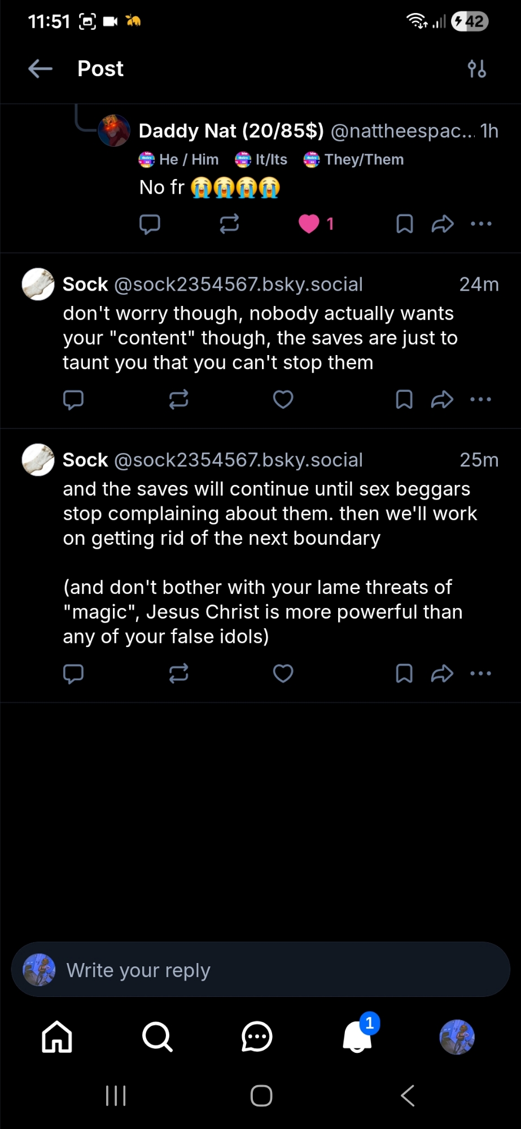The width and height of the screenshot is (521, 1129).
Task: Open thread display settings icon
Action: (476, 69)
